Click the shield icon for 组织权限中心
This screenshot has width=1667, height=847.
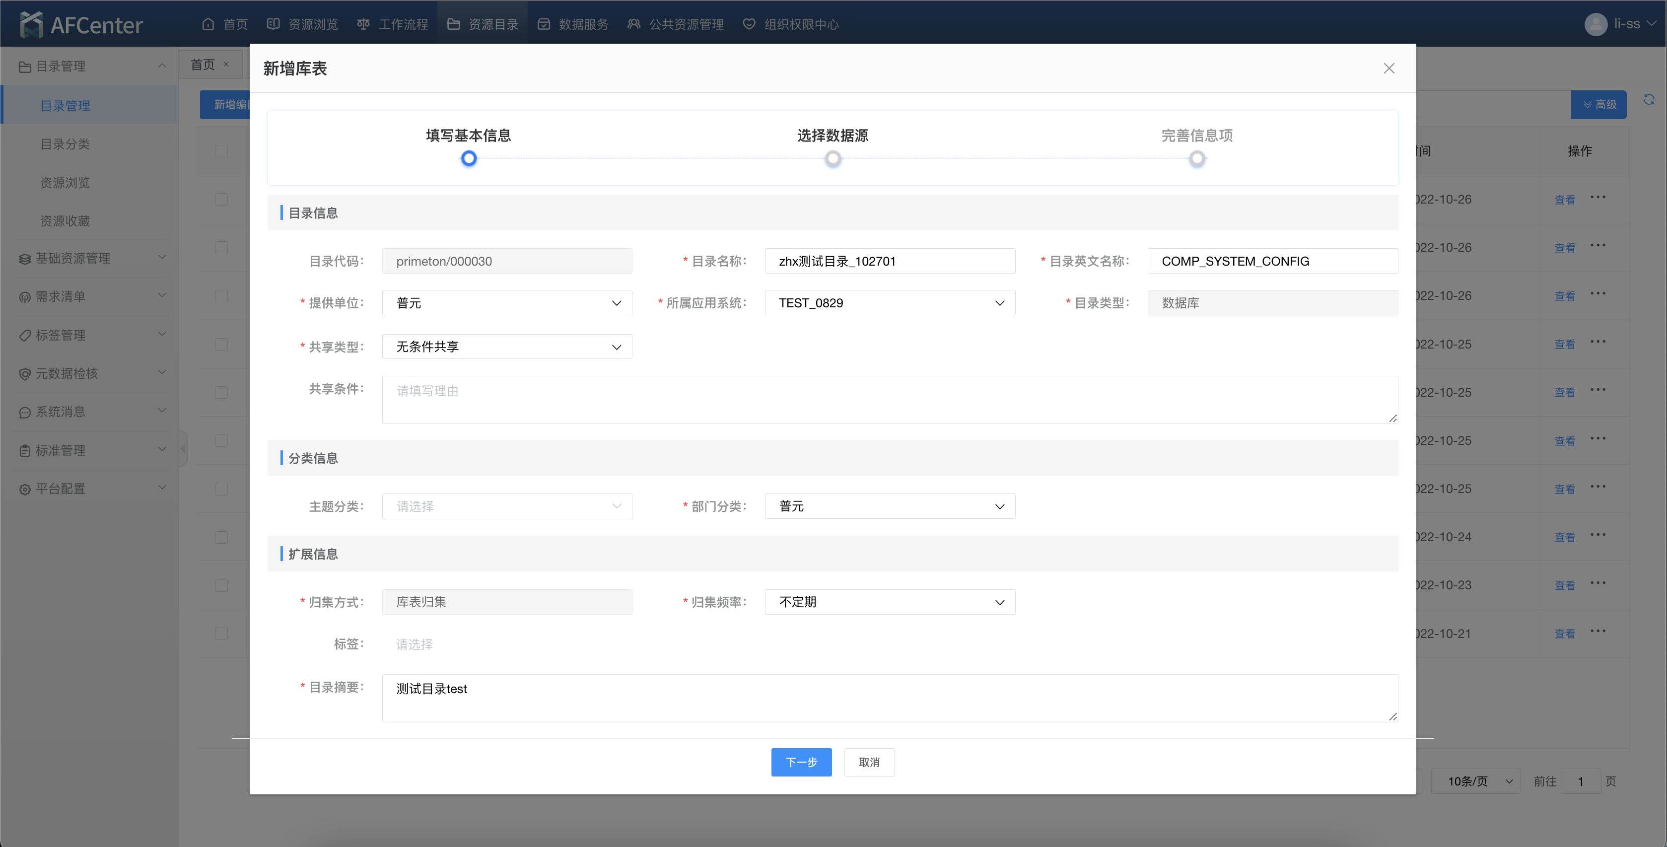pyautogui.click(x=749, y=25)
